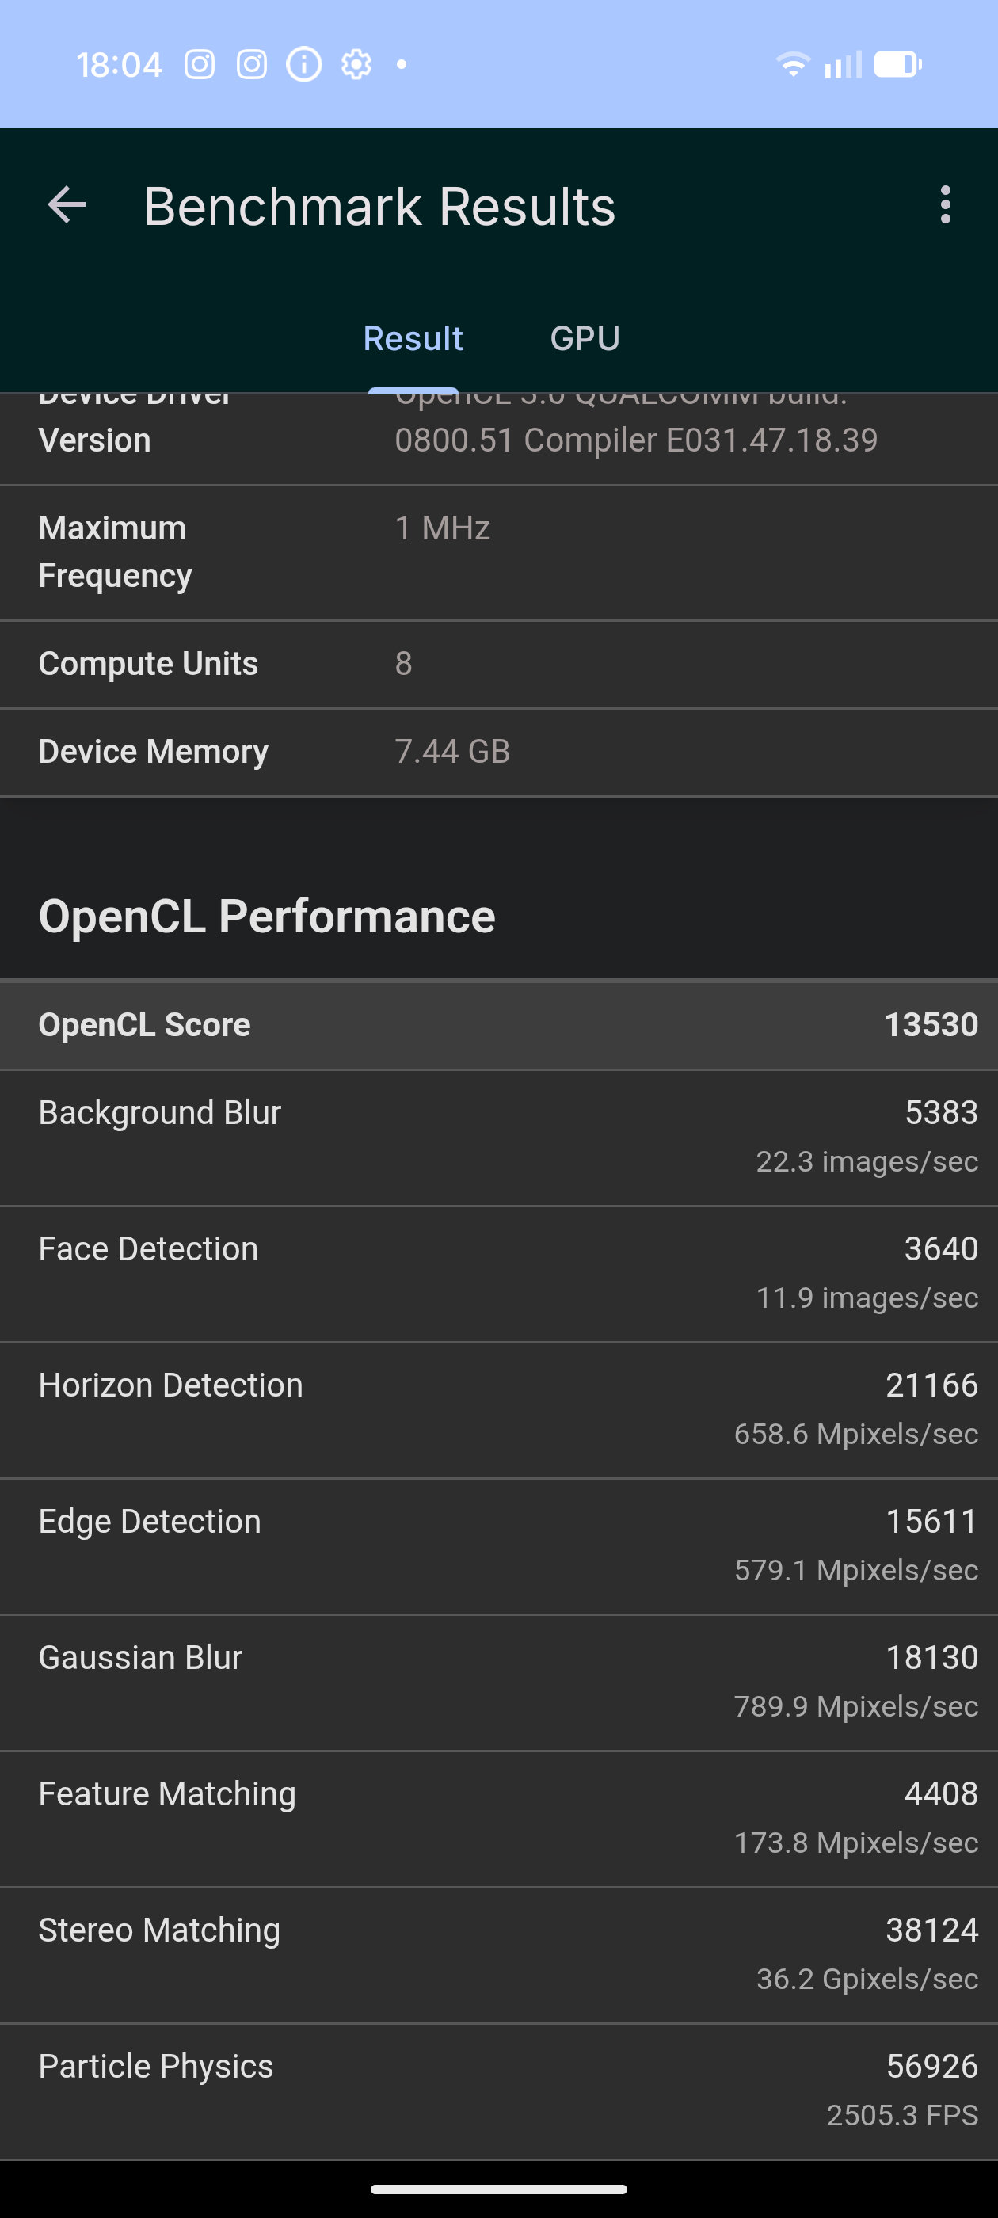This screenshot has height=2218, width=998.
Task: Tap the first Instagram status bar icon
Action: [200, 65]
